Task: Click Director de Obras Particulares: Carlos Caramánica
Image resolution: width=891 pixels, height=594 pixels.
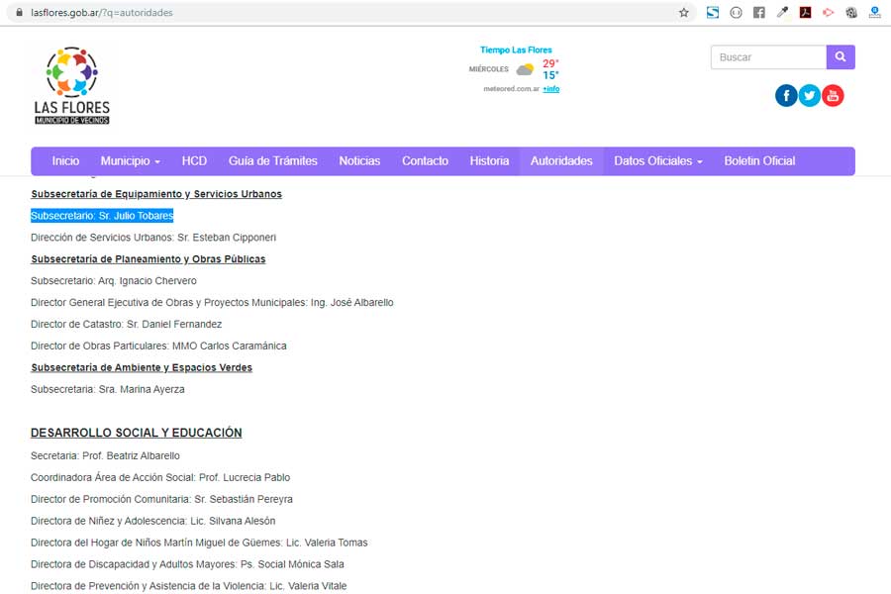Action: pyautogui.click(x=158, y=346)
